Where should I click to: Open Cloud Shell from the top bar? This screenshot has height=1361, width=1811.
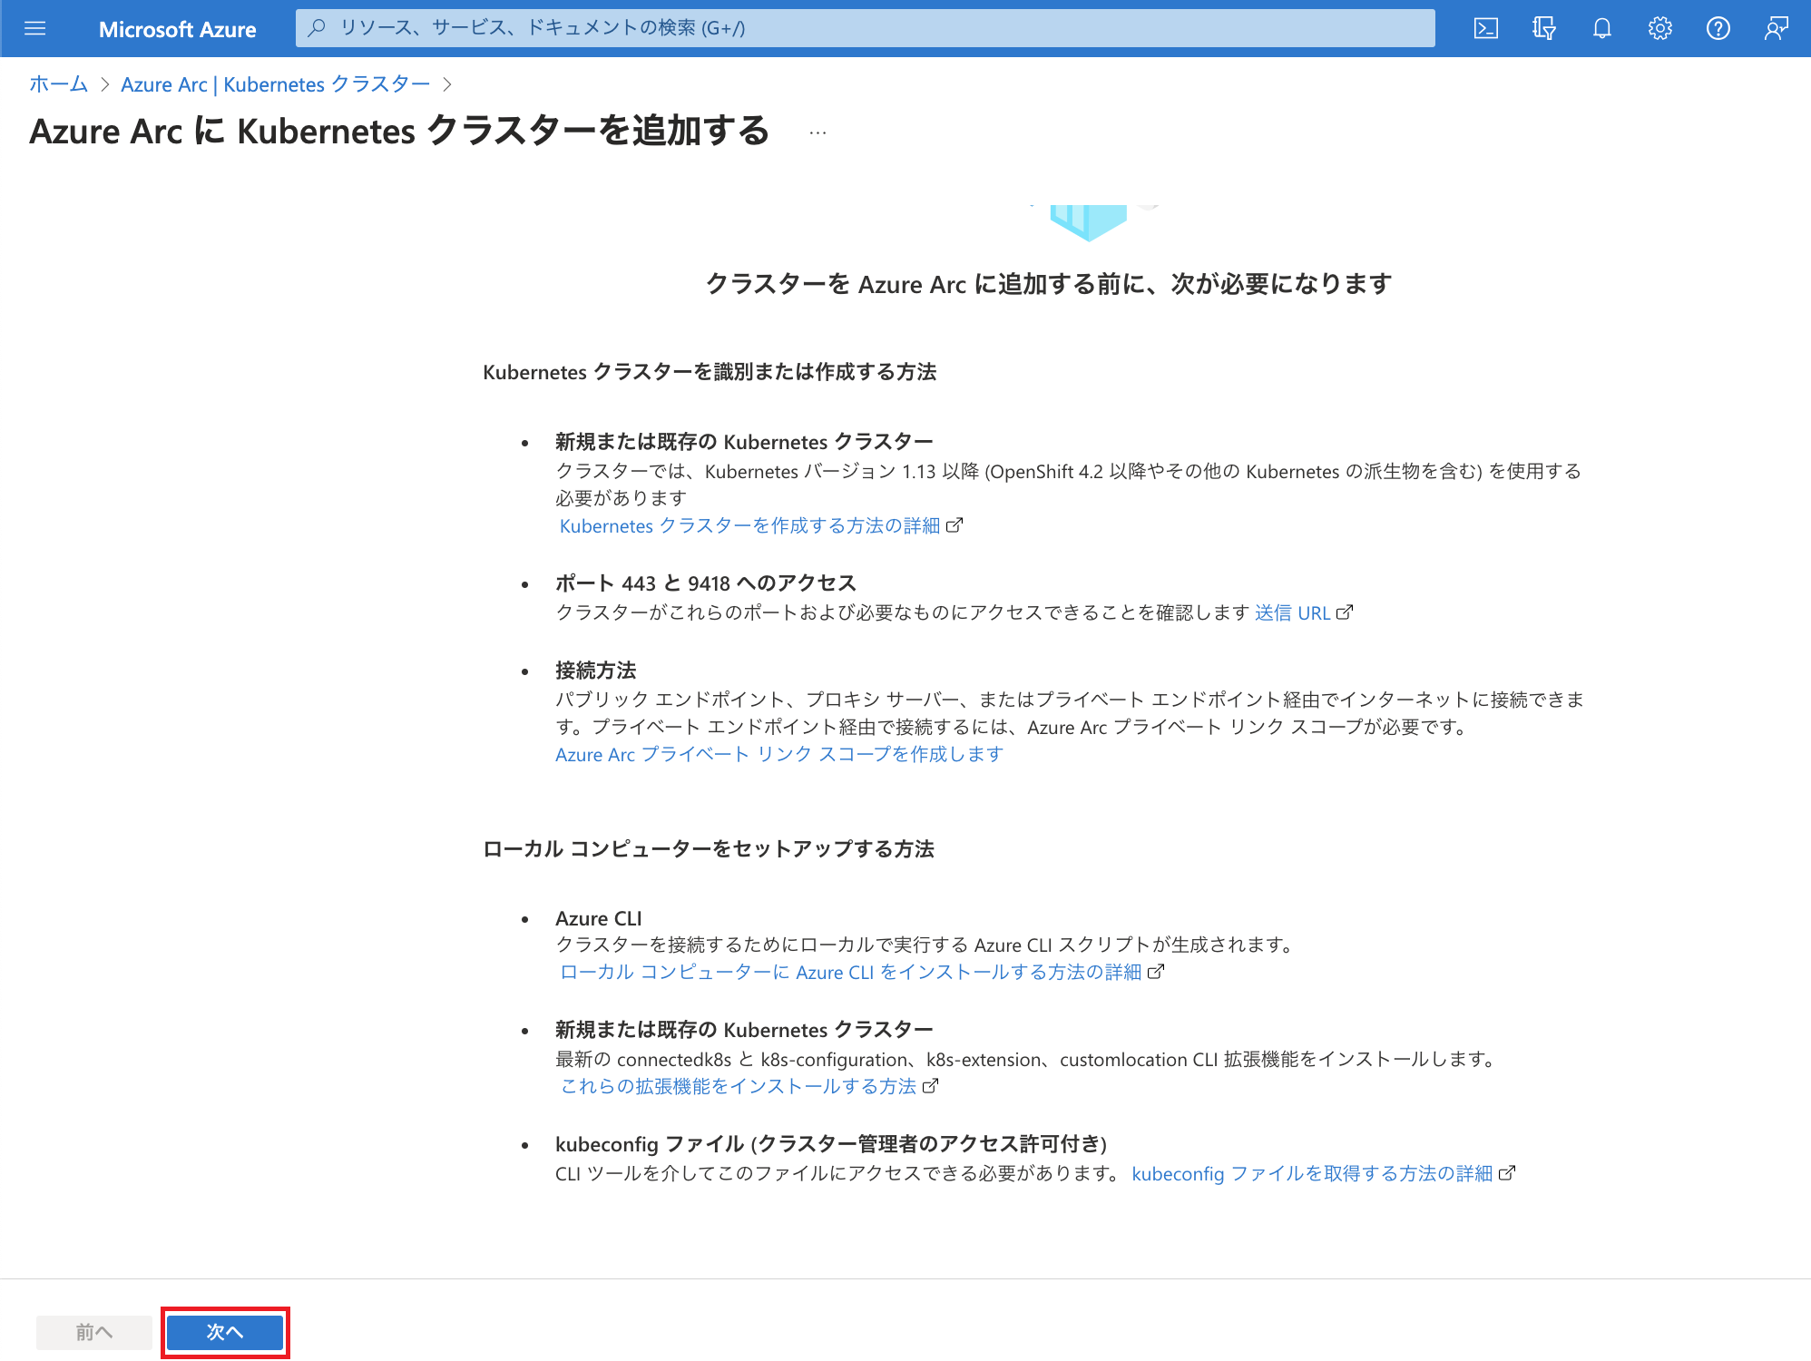(x=1485, y=28)
